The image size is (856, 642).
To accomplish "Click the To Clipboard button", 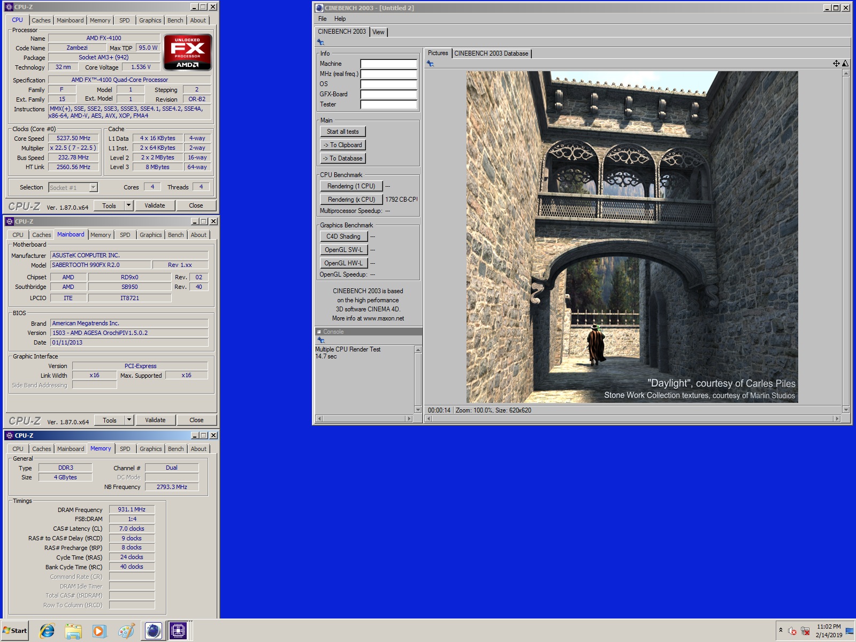I will (343, 145).
